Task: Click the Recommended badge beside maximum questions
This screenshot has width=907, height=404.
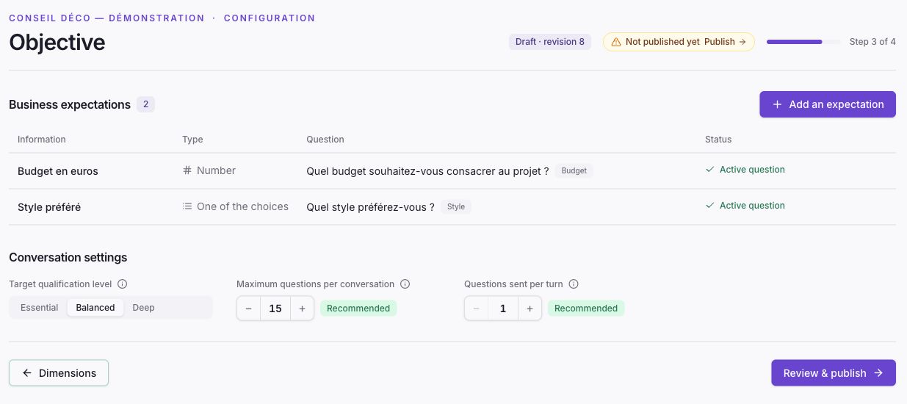Action: pos(358,309)
